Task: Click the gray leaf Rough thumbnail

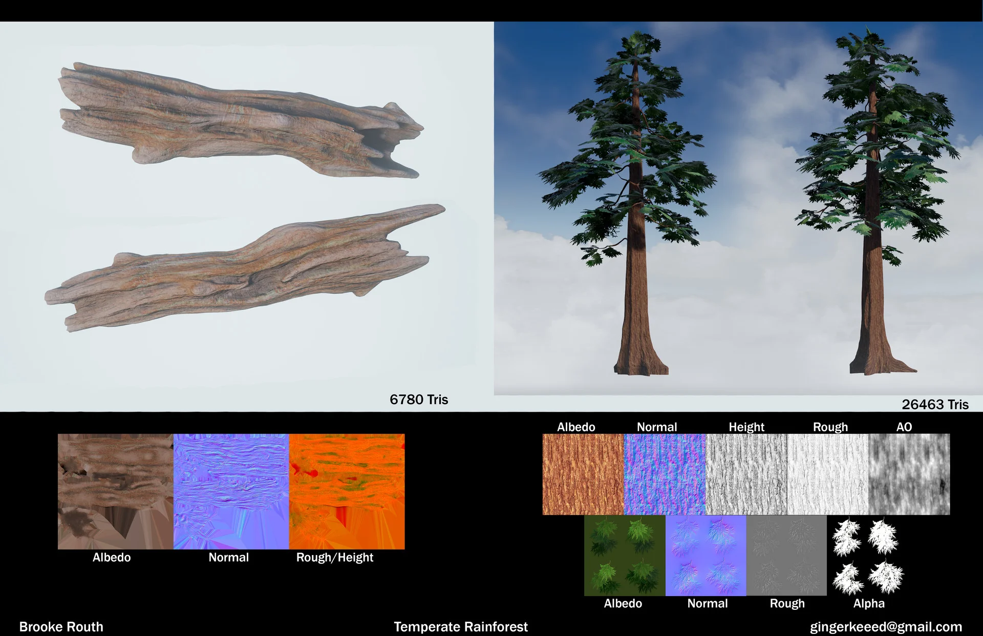Action: click(786, 556)
